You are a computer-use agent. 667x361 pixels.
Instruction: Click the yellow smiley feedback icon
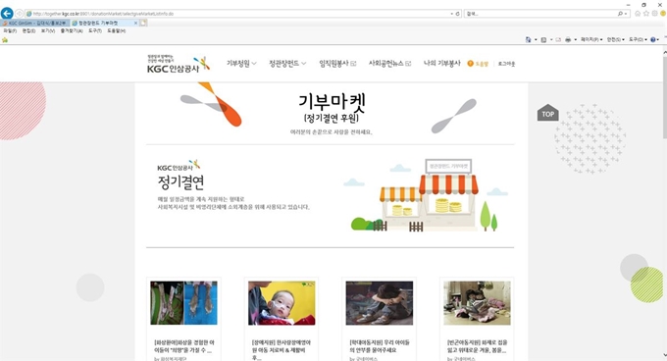point(663,14)
